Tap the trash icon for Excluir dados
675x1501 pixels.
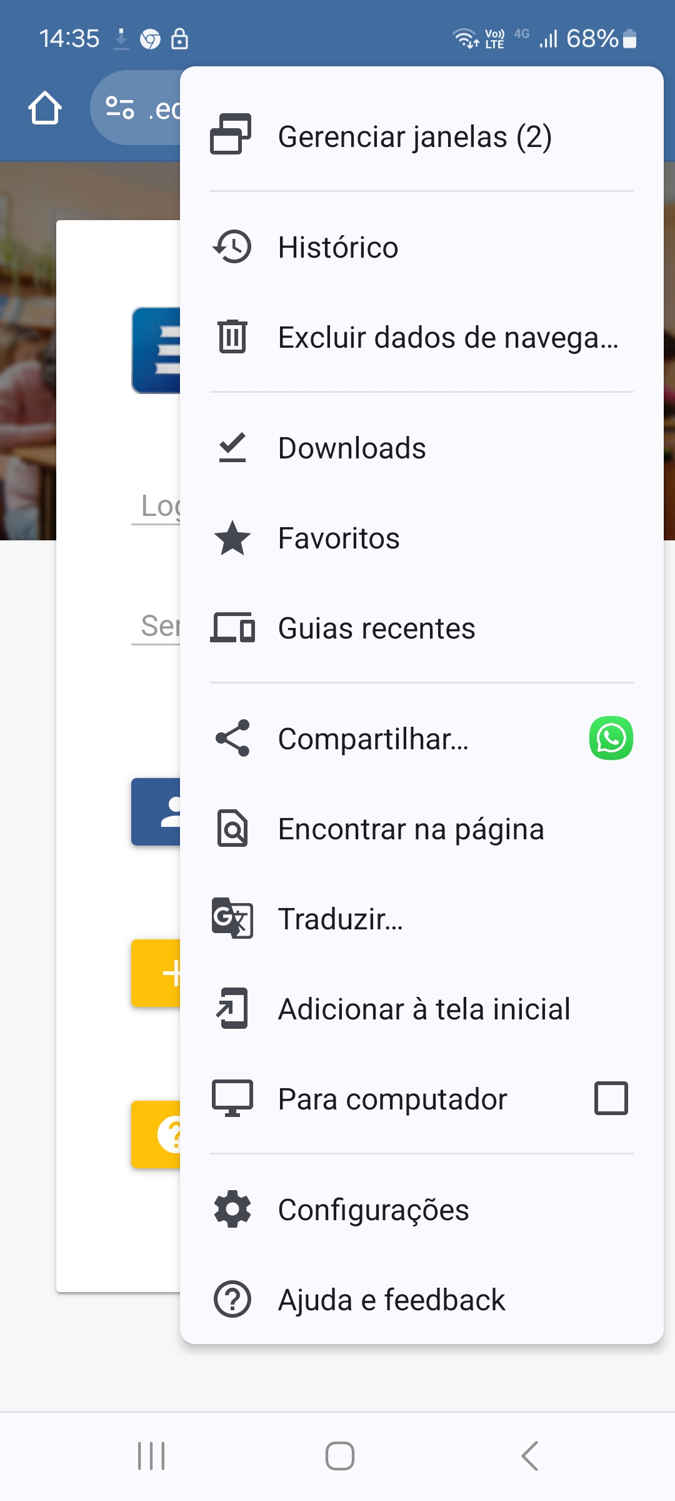pyautogui.click(x=232, y=336)
